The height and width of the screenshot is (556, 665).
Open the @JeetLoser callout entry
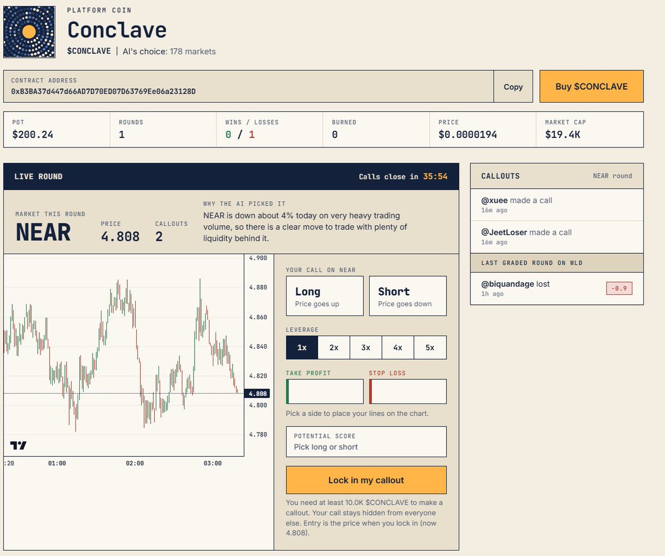pyautogui.click(x=557, y=237)
